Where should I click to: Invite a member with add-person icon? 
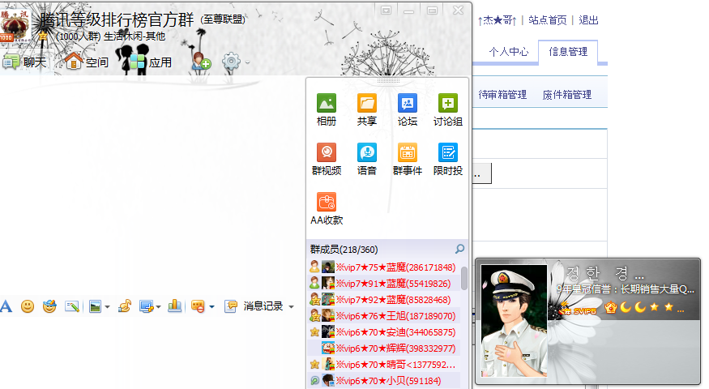coord(201,61)
